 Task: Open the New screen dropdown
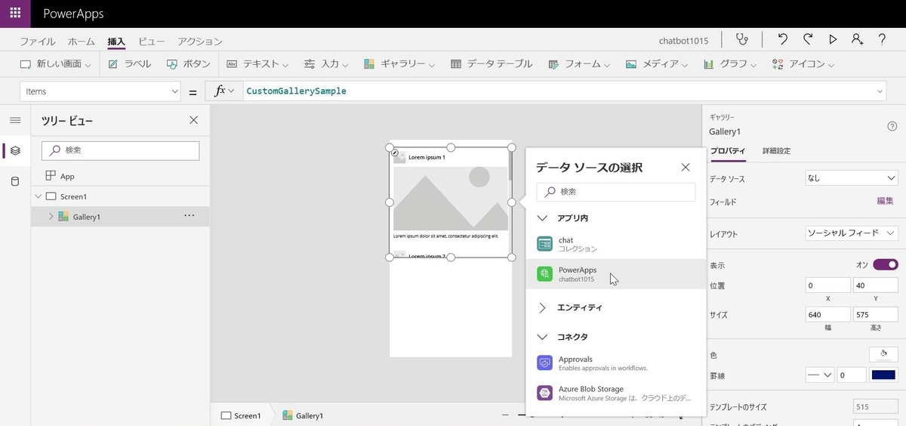click(x=55, y=64)
